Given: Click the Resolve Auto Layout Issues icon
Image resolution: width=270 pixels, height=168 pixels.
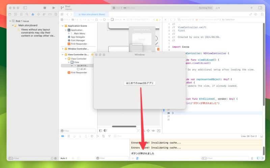Looking at the screenshot, I should point(153,131).
